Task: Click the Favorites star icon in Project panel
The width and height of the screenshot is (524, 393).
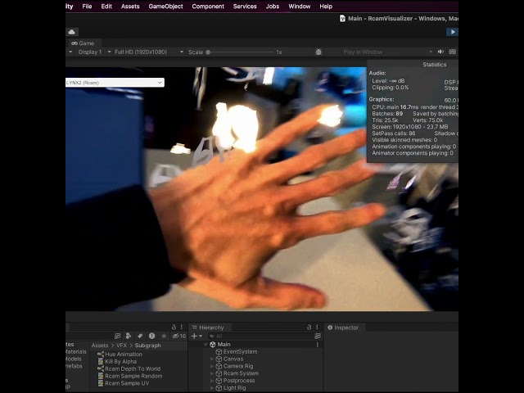Action: [x=164, y=336]
